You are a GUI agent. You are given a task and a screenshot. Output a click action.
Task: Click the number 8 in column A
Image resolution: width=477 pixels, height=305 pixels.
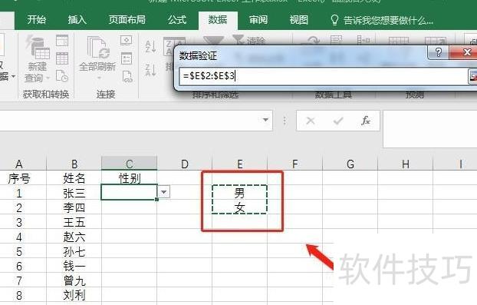click(19, 295)
